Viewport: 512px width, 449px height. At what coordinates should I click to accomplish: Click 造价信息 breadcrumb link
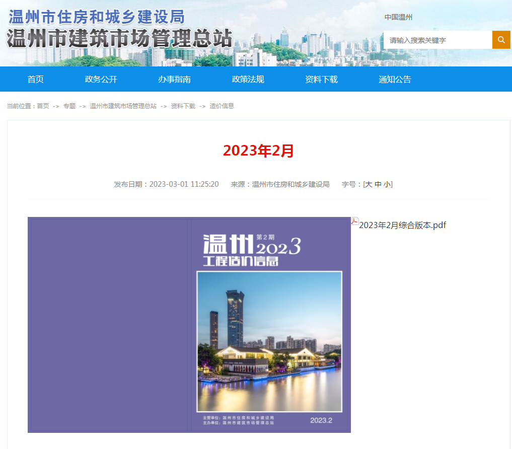coord(222,106)
